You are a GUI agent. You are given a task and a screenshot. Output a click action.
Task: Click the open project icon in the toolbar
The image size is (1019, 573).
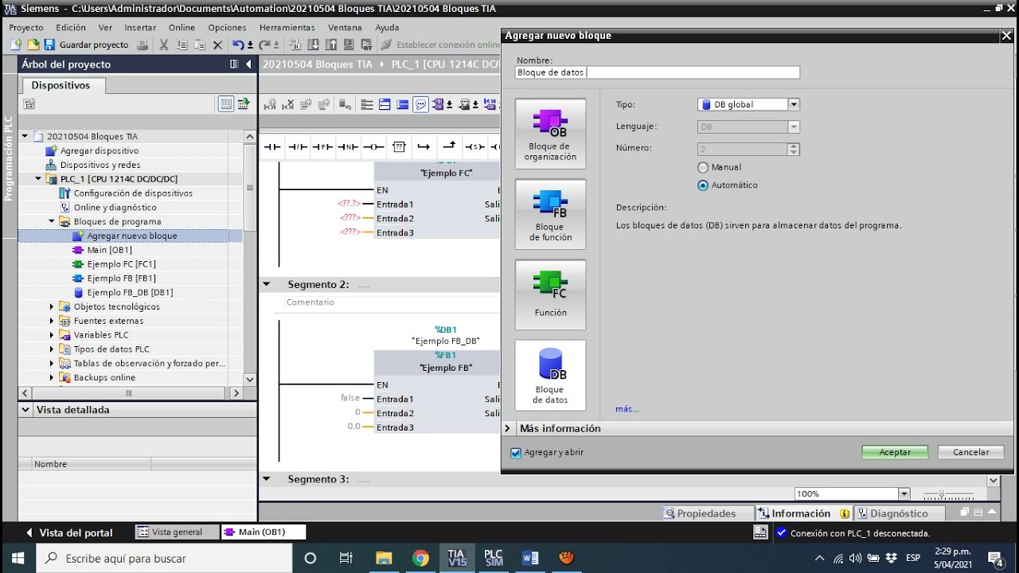click(x=33, y=45)
